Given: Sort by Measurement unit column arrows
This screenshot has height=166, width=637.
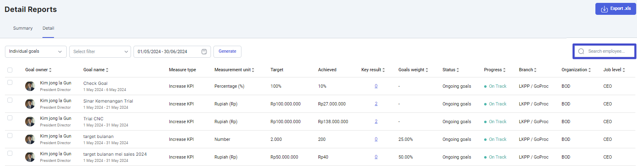Looking at the screenshot, I should click(253, 70).
